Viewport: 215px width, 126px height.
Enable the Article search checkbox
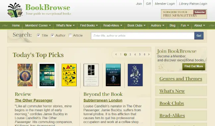tap(70, 35)
